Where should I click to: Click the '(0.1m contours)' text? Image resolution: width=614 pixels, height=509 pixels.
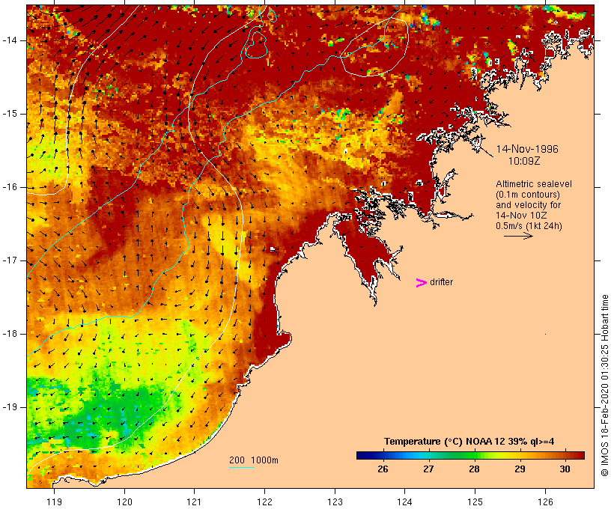527,195
